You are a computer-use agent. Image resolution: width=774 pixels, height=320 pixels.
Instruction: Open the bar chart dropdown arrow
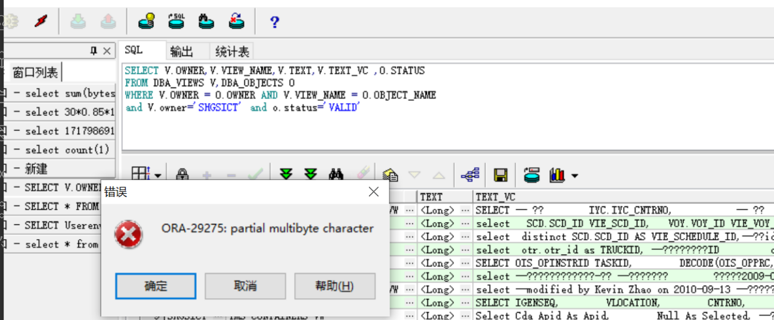[x=574, y=176]
